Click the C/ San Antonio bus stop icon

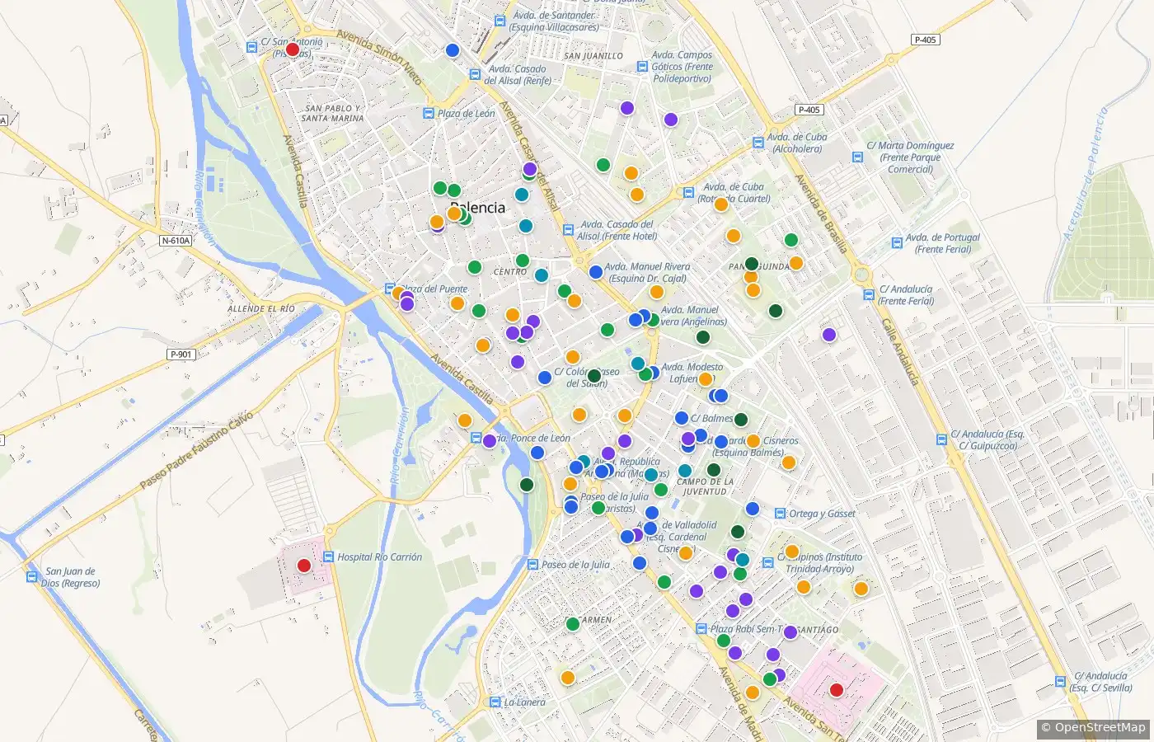[x=251, y=48]
